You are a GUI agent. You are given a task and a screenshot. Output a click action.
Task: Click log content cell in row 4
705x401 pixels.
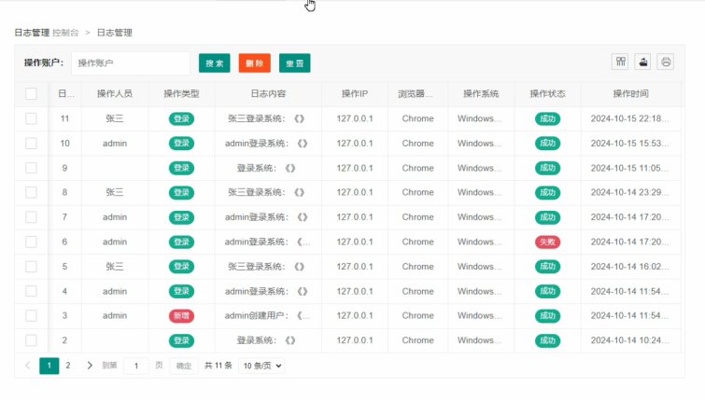pyautogui.click(x=268, y=291)
